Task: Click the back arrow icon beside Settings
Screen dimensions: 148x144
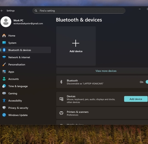Action: [2, 11]
